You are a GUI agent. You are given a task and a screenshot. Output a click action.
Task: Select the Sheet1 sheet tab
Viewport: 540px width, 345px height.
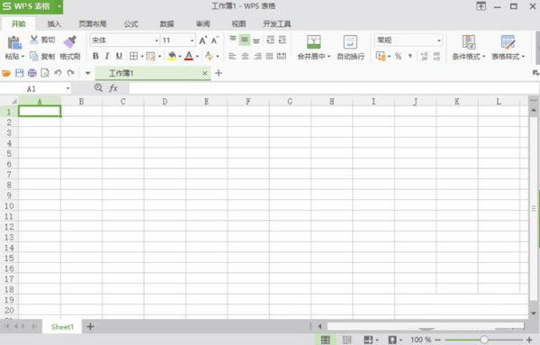(x=62, y=327)
